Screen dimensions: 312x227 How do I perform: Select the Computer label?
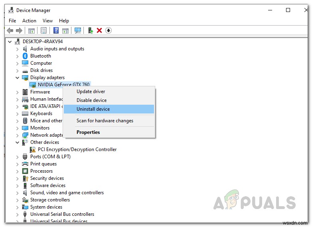(41, 63)
